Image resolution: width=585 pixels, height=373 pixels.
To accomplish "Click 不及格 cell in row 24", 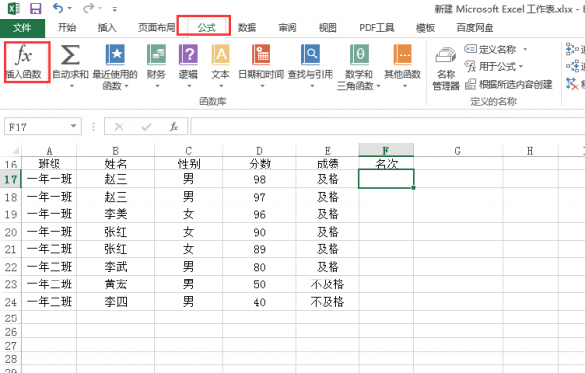I will click(x=328, y=302).
